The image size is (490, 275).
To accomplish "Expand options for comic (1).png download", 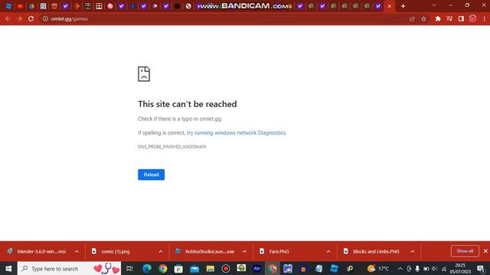I will coord(160,251).
